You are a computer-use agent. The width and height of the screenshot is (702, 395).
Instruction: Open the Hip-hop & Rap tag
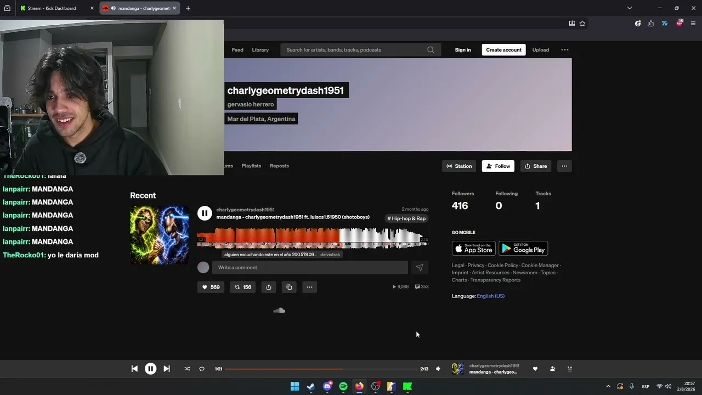(406, 218)
